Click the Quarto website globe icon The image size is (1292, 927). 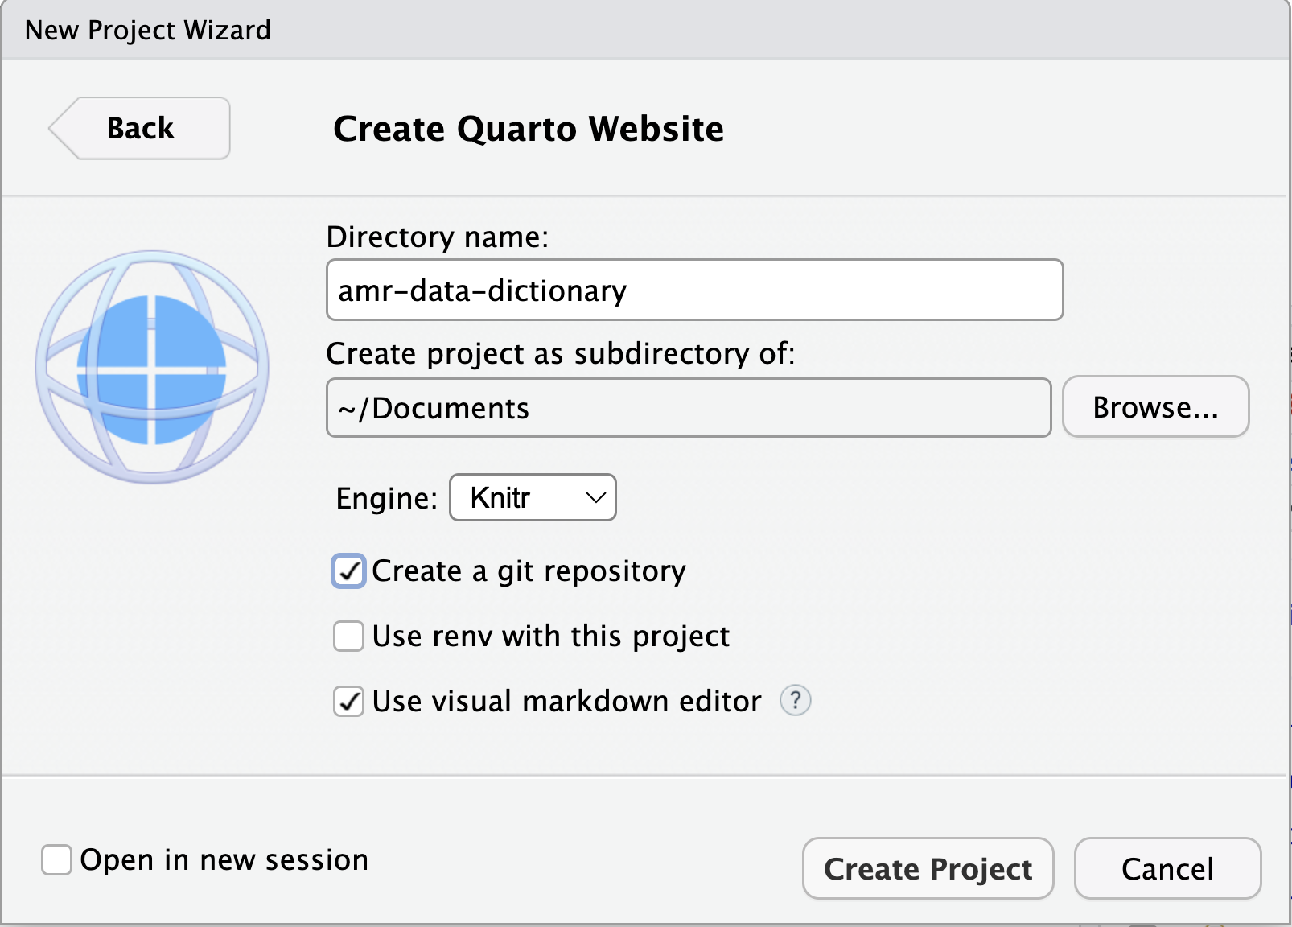[x=152, y=367]
